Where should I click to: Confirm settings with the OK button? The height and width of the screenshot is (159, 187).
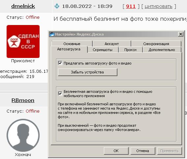[116, 151]
